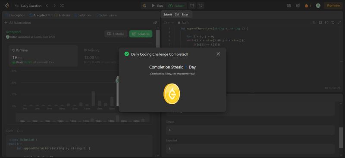Reset code to default icon
The width and height of the screenshot is (345, 158).
pyautogui.click(x=333, y=23)
